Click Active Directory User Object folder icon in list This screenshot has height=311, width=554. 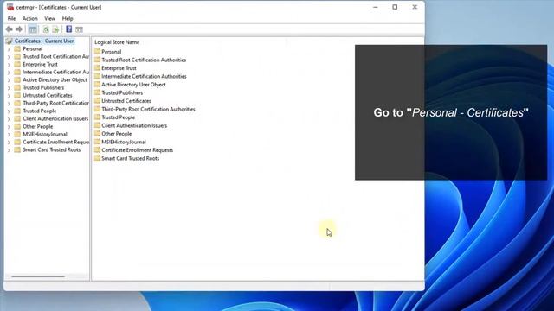pyautogui.click(x=98, y=85)
